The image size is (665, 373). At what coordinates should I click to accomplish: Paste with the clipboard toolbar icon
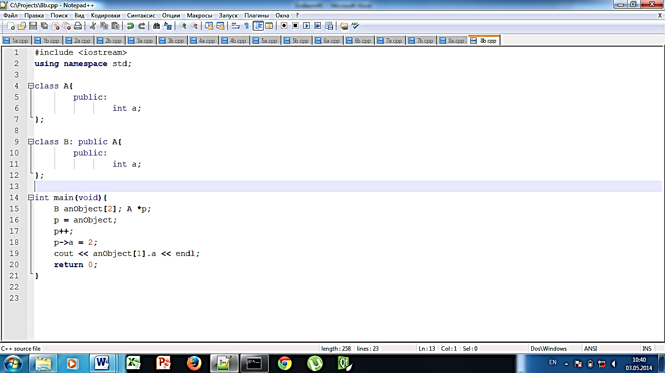click(115, 26)
